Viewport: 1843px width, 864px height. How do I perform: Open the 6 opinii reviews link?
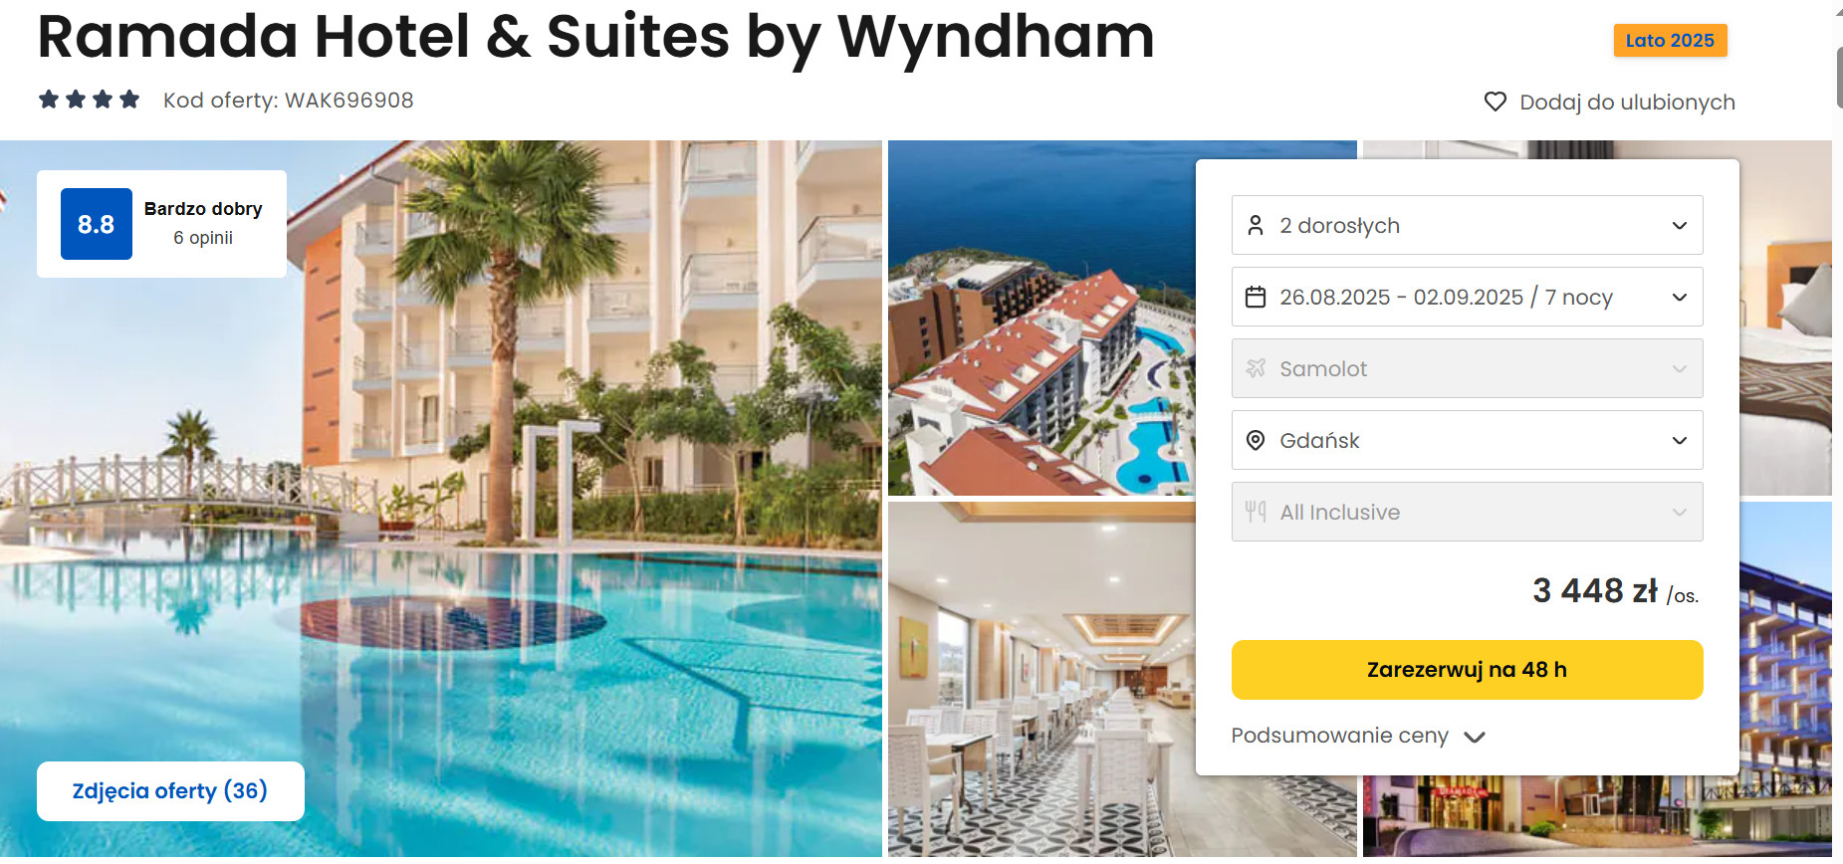click(x=203, y=238)
